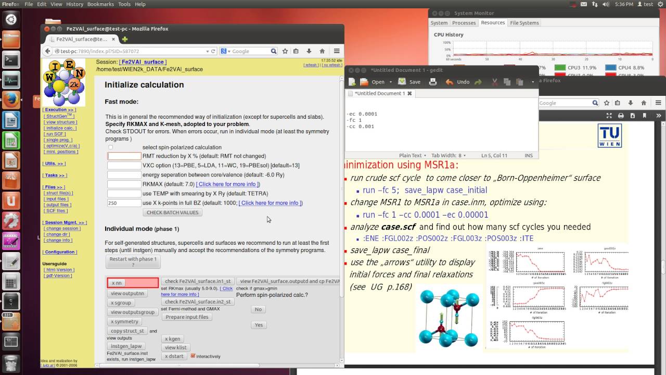The image size is (666, 375).
Task: Uncheck the interactively checkbox near x dstart
Action: [x=193, y=356]
